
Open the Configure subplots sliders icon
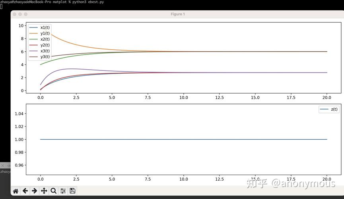(x=63, y=191)
